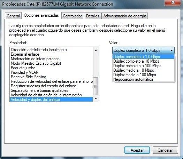Close the Propiedades dialog window

point(173,2)
